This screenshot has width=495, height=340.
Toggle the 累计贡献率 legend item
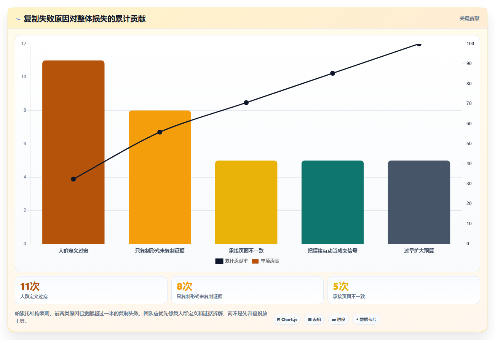tap(232, 261)
